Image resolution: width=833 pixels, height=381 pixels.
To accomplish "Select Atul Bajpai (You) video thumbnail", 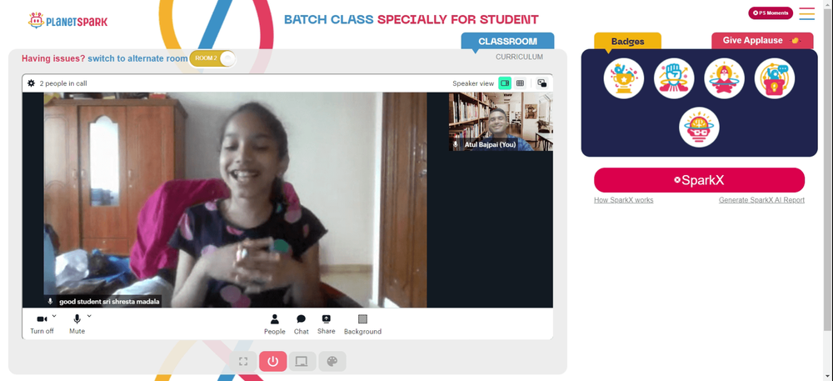I will click(501, 121).
